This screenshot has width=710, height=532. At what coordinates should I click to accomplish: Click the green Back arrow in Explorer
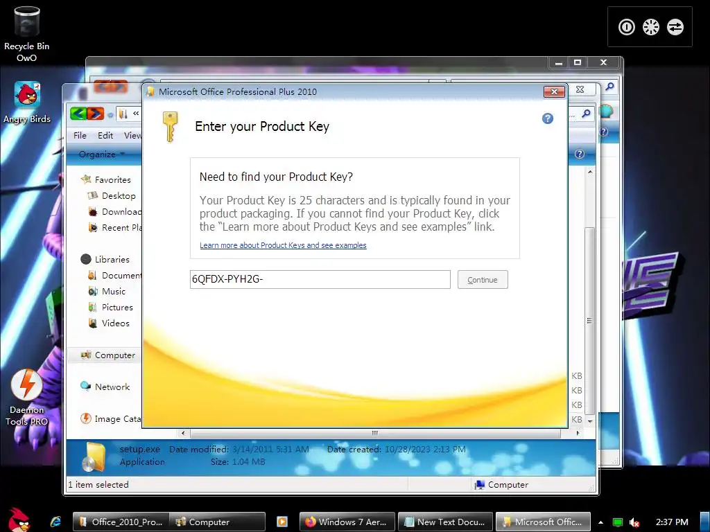coord(78,113)
